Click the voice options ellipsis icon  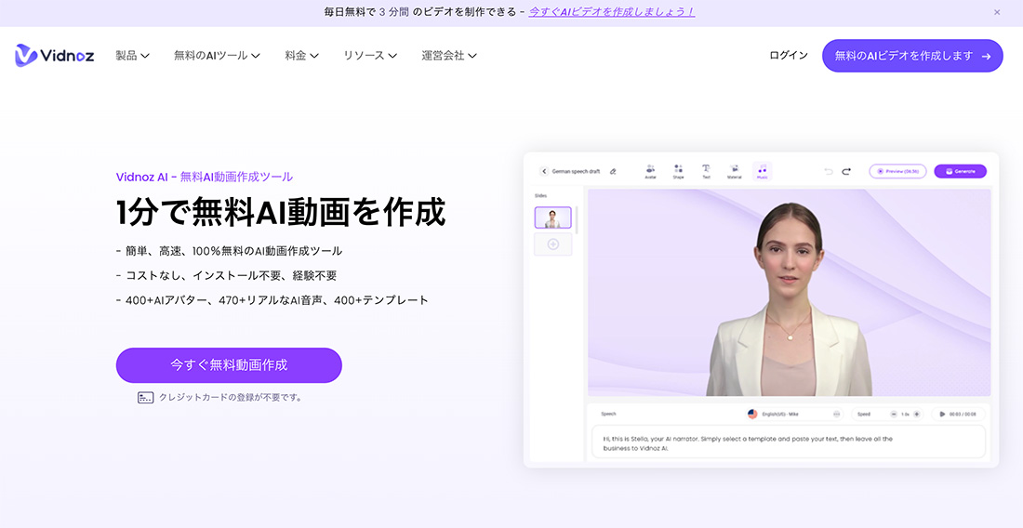pyautogui.click(x=836, y=414)
